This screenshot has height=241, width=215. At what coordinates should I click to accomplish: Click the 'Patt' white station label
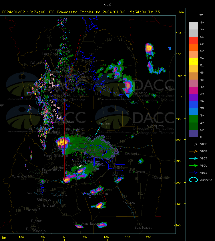(60, 118)
